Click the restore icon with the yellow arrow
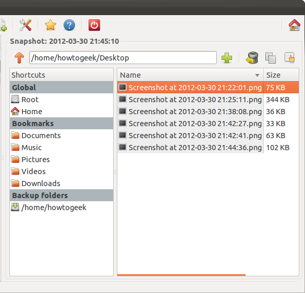The height and width of the screenshot is (293, 305). pyautogui.click(x=252, y=58)
